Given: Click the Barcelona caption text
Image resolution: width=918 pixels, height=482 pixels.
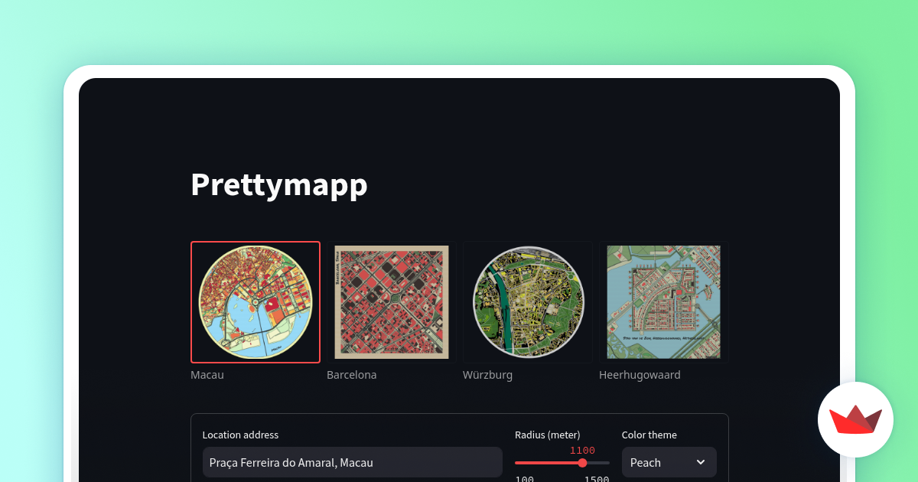Looking at the screenshot, I should click(352, 375).
